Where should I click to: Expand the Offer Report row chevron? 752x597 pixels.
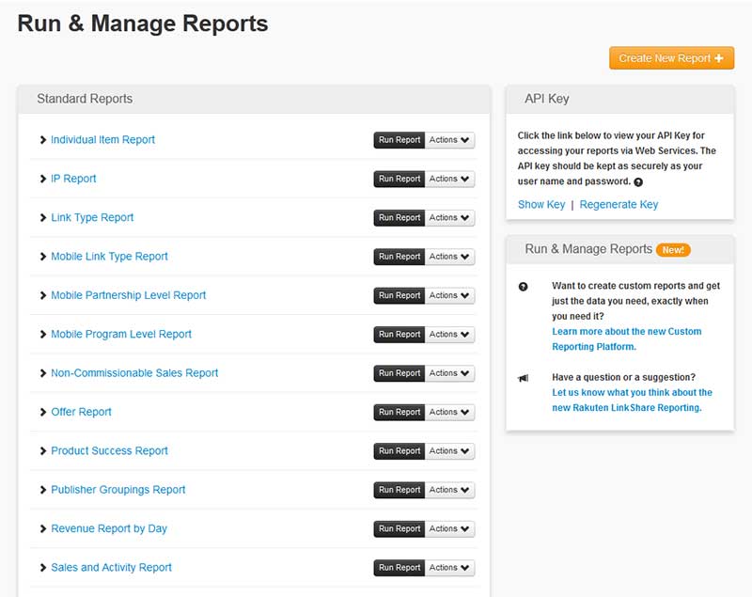[43, 412]
